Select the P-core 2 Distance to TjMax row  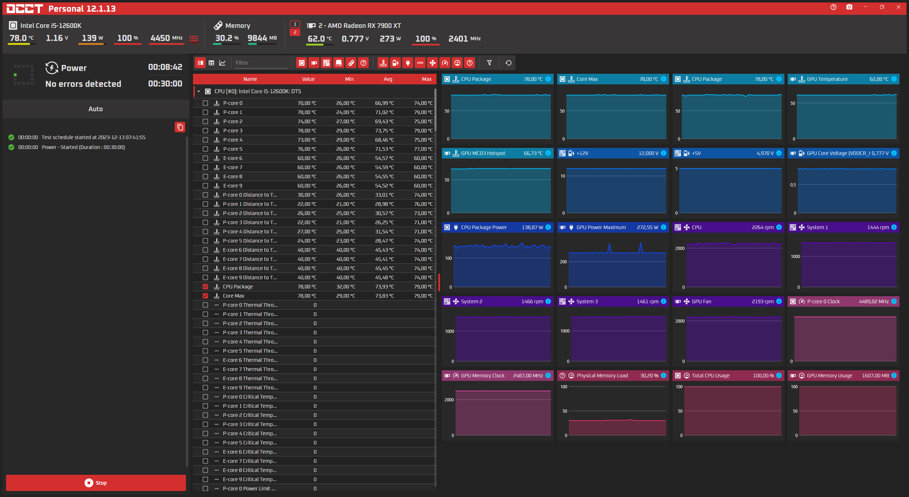pyautogui.click(x=314, y=213)
